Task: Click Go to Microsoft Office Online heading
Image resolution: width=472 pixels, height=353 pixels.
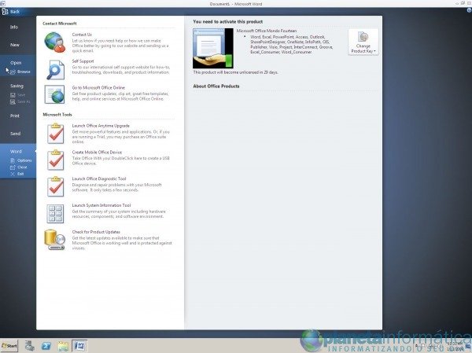Action: [x=98, y=87]
